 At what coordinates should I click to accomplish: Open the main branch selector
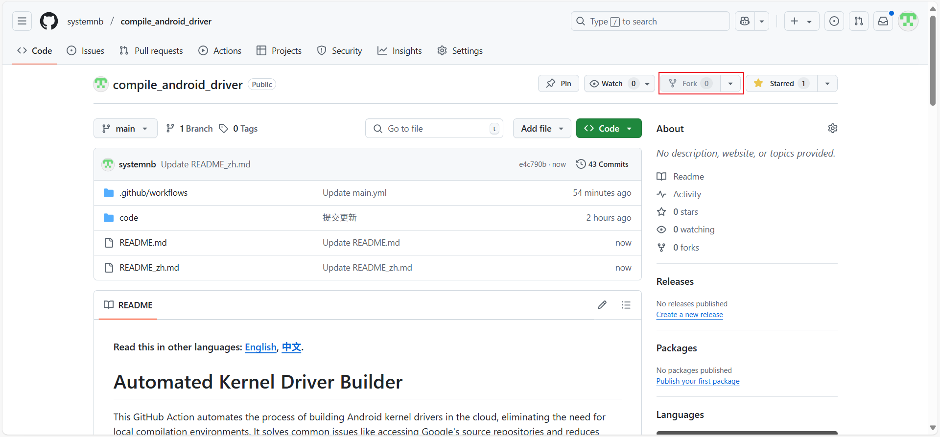125,128
